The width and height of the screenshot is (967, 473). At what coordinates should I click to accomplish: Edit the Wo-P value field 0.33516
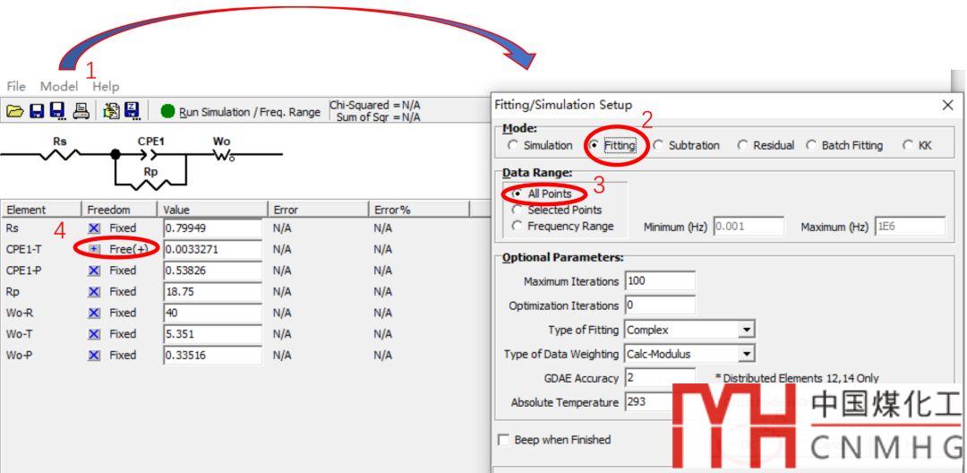pos(213,356)
